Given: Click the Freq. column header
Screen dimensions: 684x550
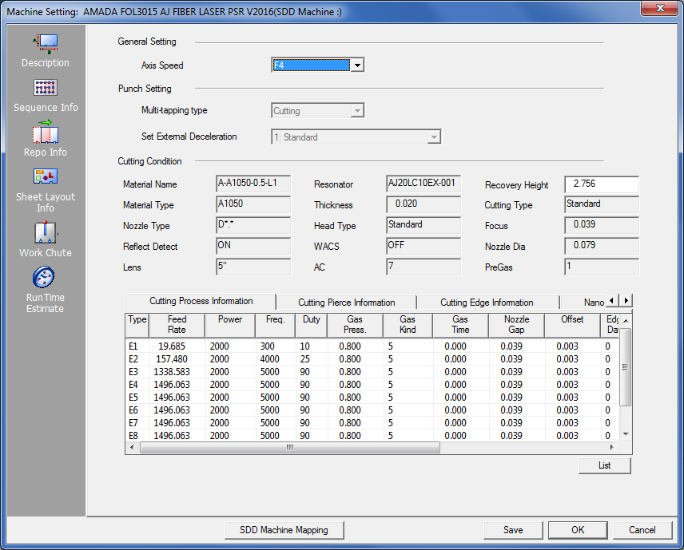Looking at the screenshot, I should 275,325.
